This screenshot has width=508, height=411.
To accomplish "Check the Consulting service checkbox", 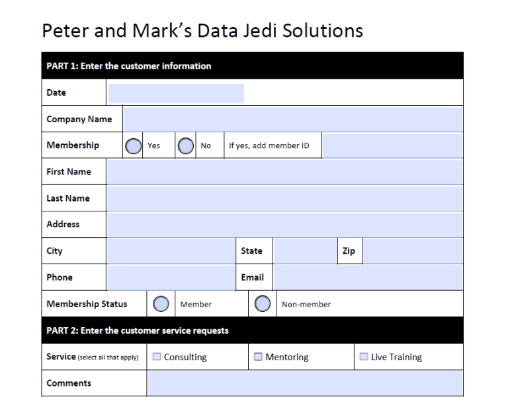I will pos(157,357).
